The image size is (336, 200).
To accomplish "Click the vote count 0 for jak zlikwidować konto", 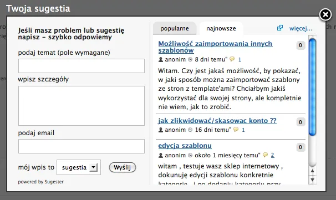I will [301, 122].
